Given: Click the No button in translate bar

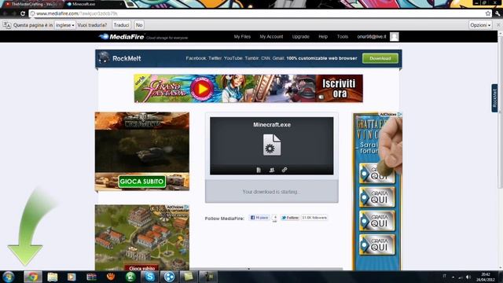Looking at the screenshot, I should point(139,25).
